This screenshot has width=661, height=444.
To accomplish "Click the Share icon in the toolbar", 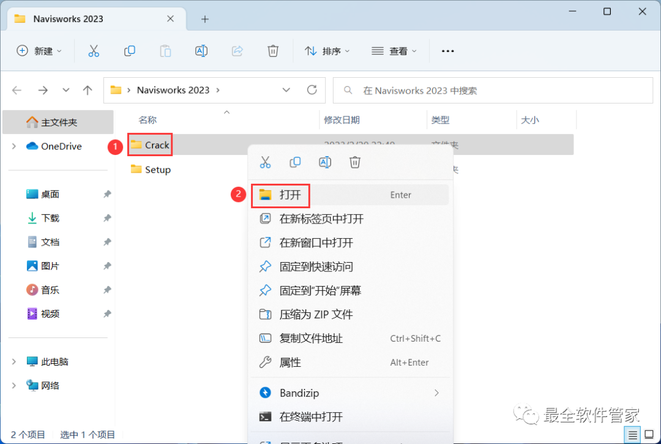I will [237, 51].
